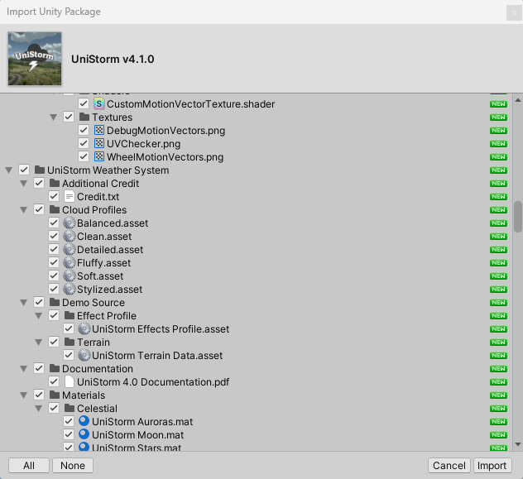523x479 pixels.
Task: Collapse the Documentation folder
Action: 24,369
